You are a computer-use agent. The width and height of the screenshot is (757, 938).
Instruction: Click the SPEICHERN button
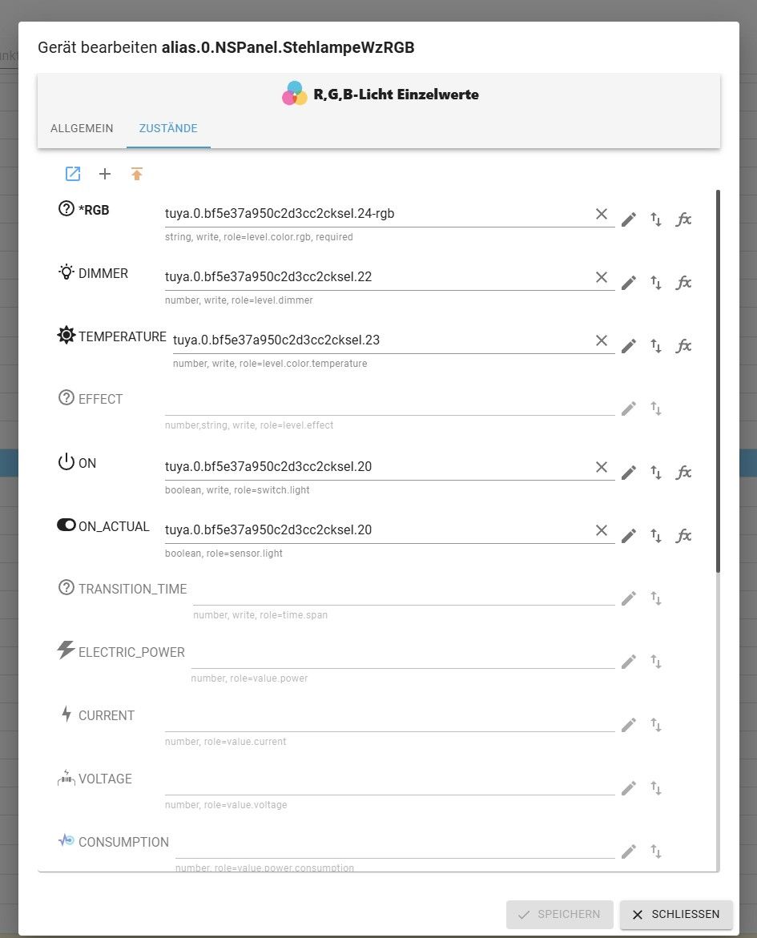click(559, 914)
